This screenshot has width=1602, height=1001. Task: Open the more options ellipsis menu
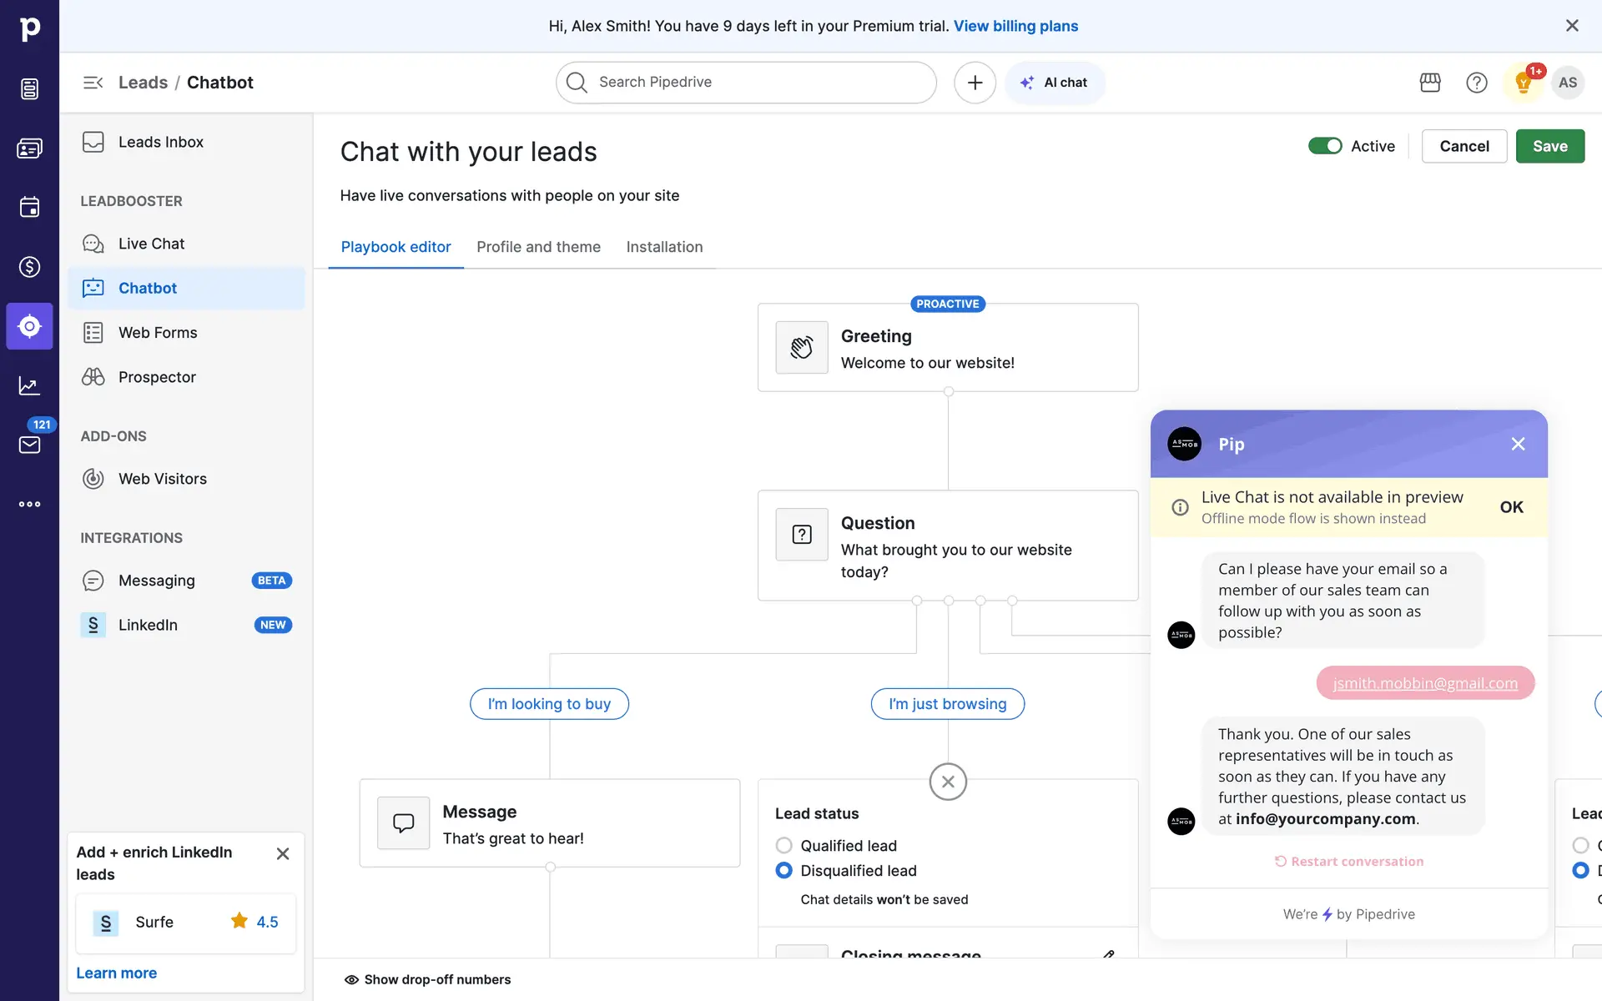29,504
